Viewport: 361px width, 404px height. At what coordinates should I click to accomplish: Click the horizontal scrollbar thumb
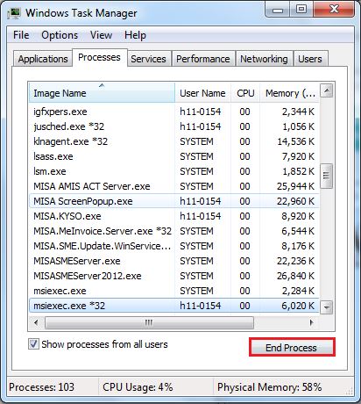pos(149,322)
